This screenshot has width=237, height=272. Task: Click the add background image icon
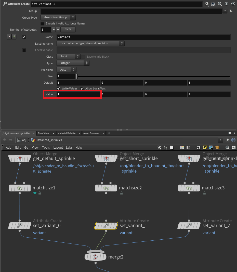point(211,147)
